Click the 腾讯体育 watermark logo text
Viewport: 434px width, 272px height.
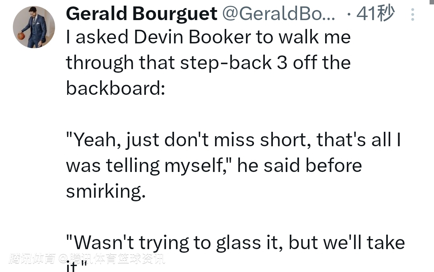[32, 259]
